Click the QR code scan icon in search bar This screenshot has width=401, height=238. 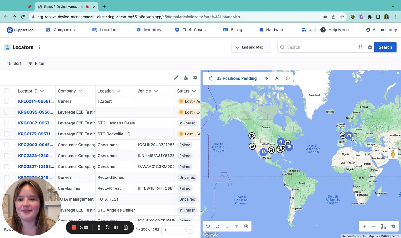[x=360, y=47]
